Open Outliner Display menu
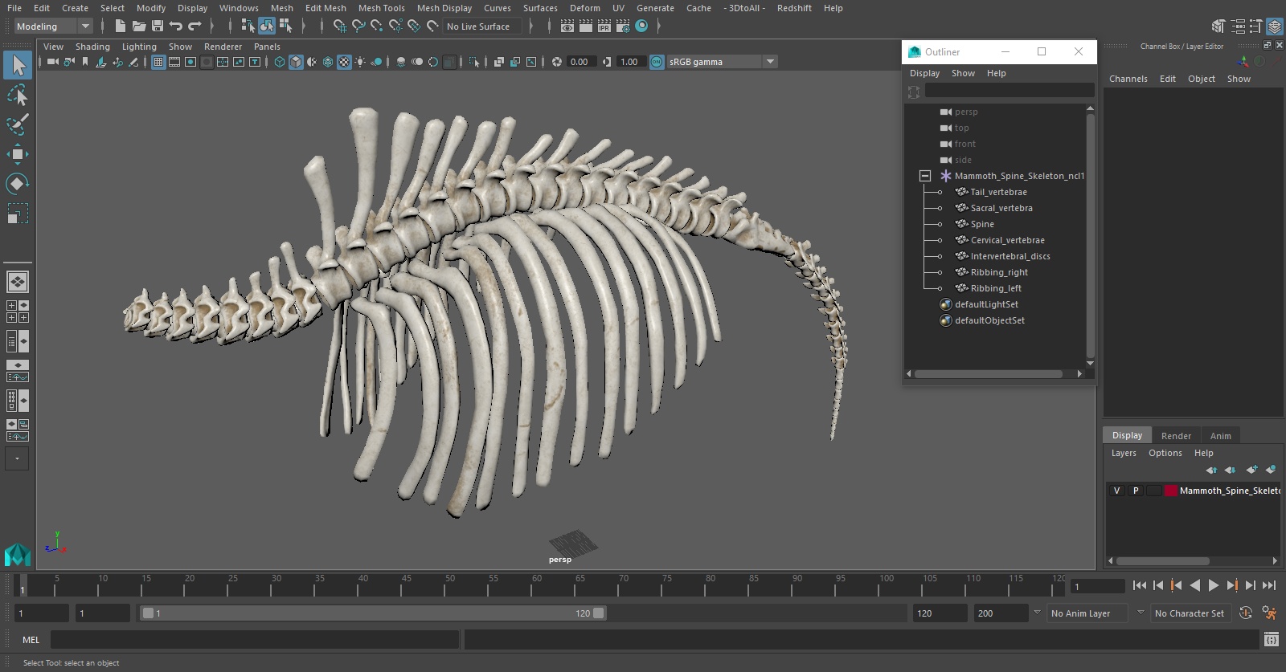Screen dimensions: 1286x672 click(924, 73)
